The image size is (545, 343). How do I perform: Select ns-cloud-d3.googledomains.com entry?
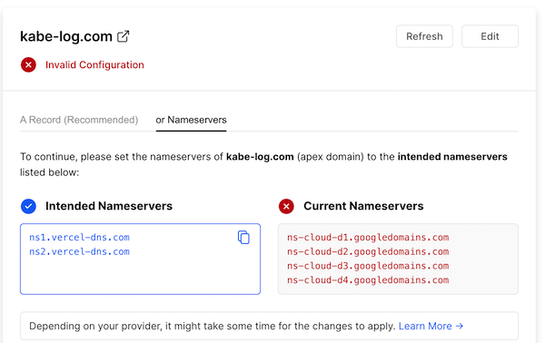368,266
